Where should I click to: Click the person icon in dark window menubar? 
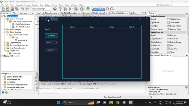tap(48, 19)
